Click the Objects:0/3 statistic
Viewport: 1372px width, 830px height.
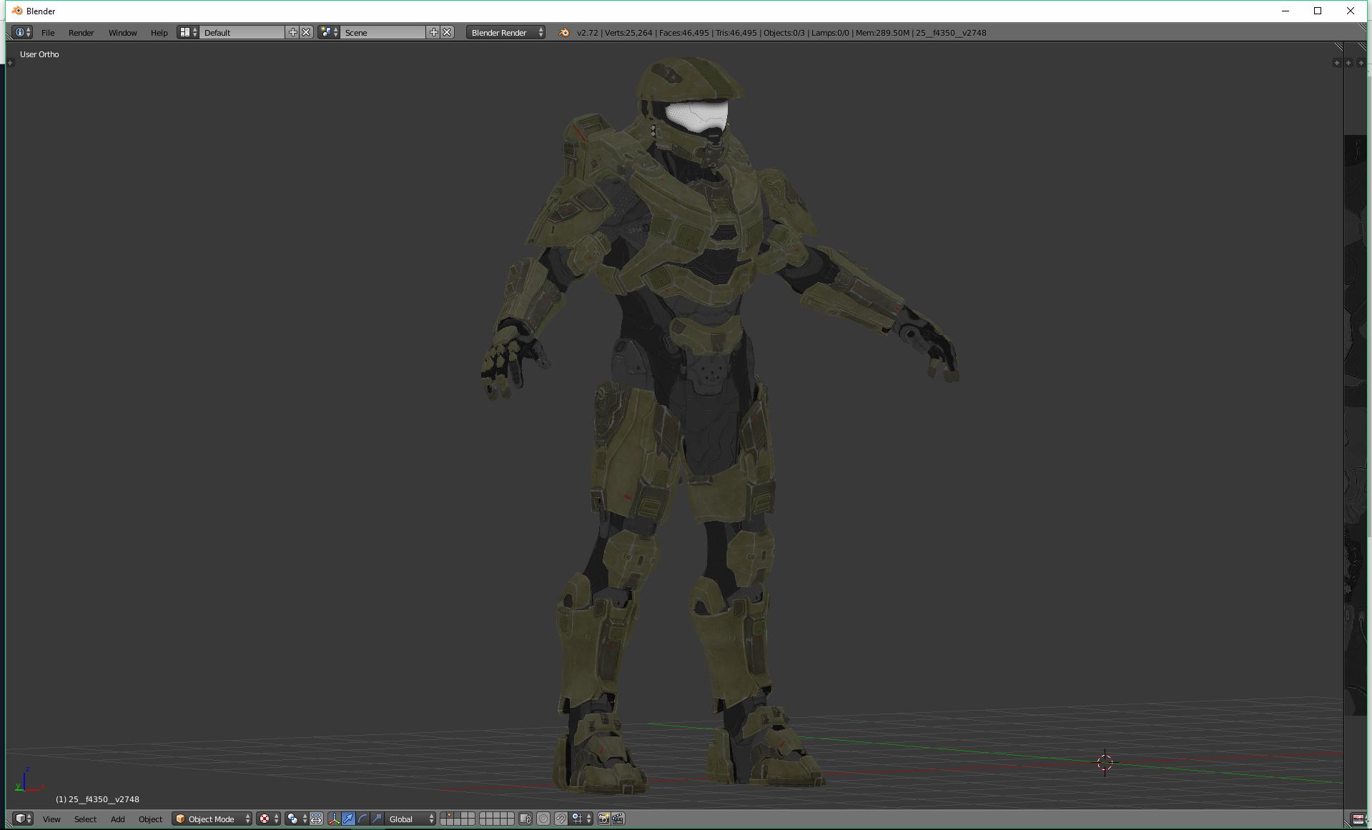(x=784, y=32)
